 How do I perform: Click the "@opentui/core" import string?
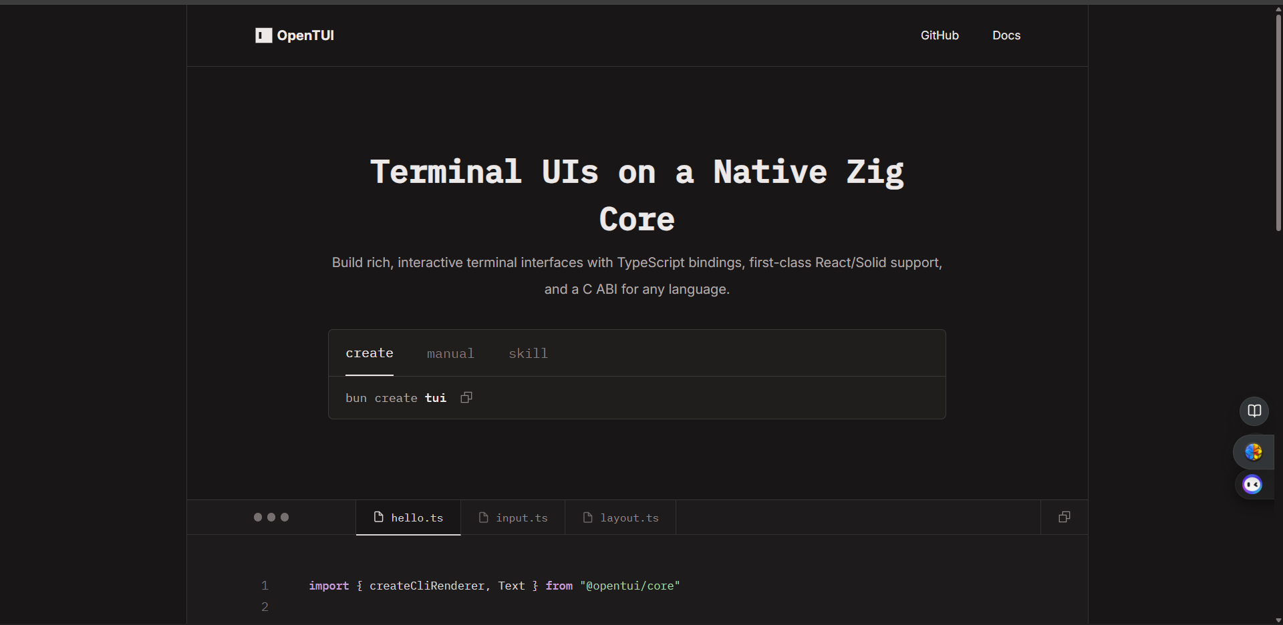click(630, 586)
